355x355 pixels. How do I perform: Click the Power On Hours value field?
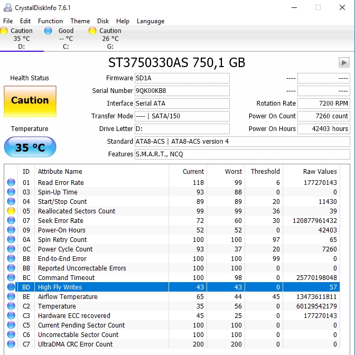(323, 129)
